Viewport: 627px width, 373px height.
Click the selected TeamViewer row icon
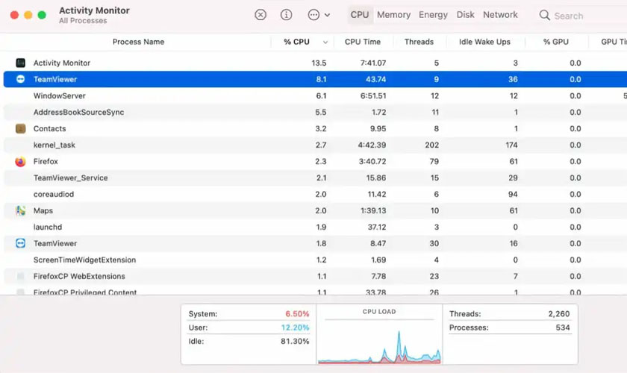(20, 79)
